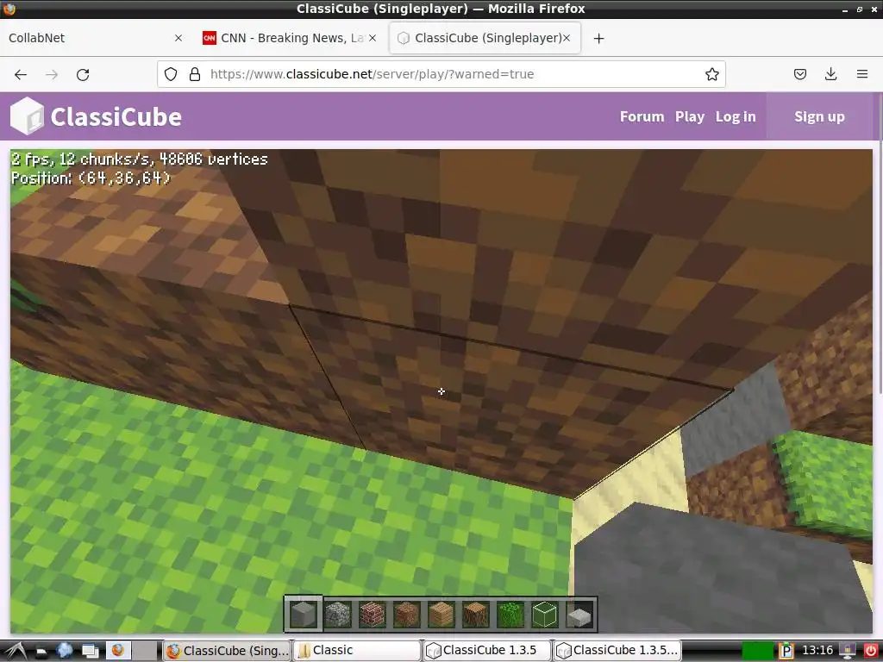Open the network monitor tray icon
This screenshot has height=662, width=883.
[848, 651]
